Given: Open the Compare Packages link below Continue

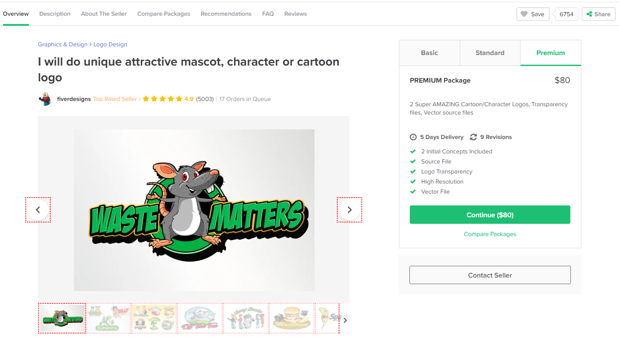Looking at the screenshot, I should 490,234.
